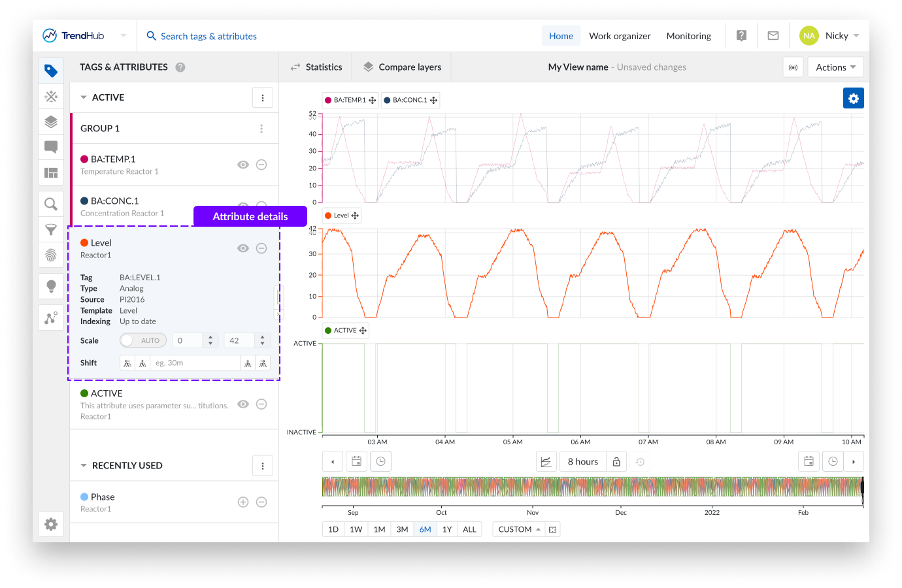Click the context timeline overview bar
This screenshot has height=588, width=902.
point(592,487)
